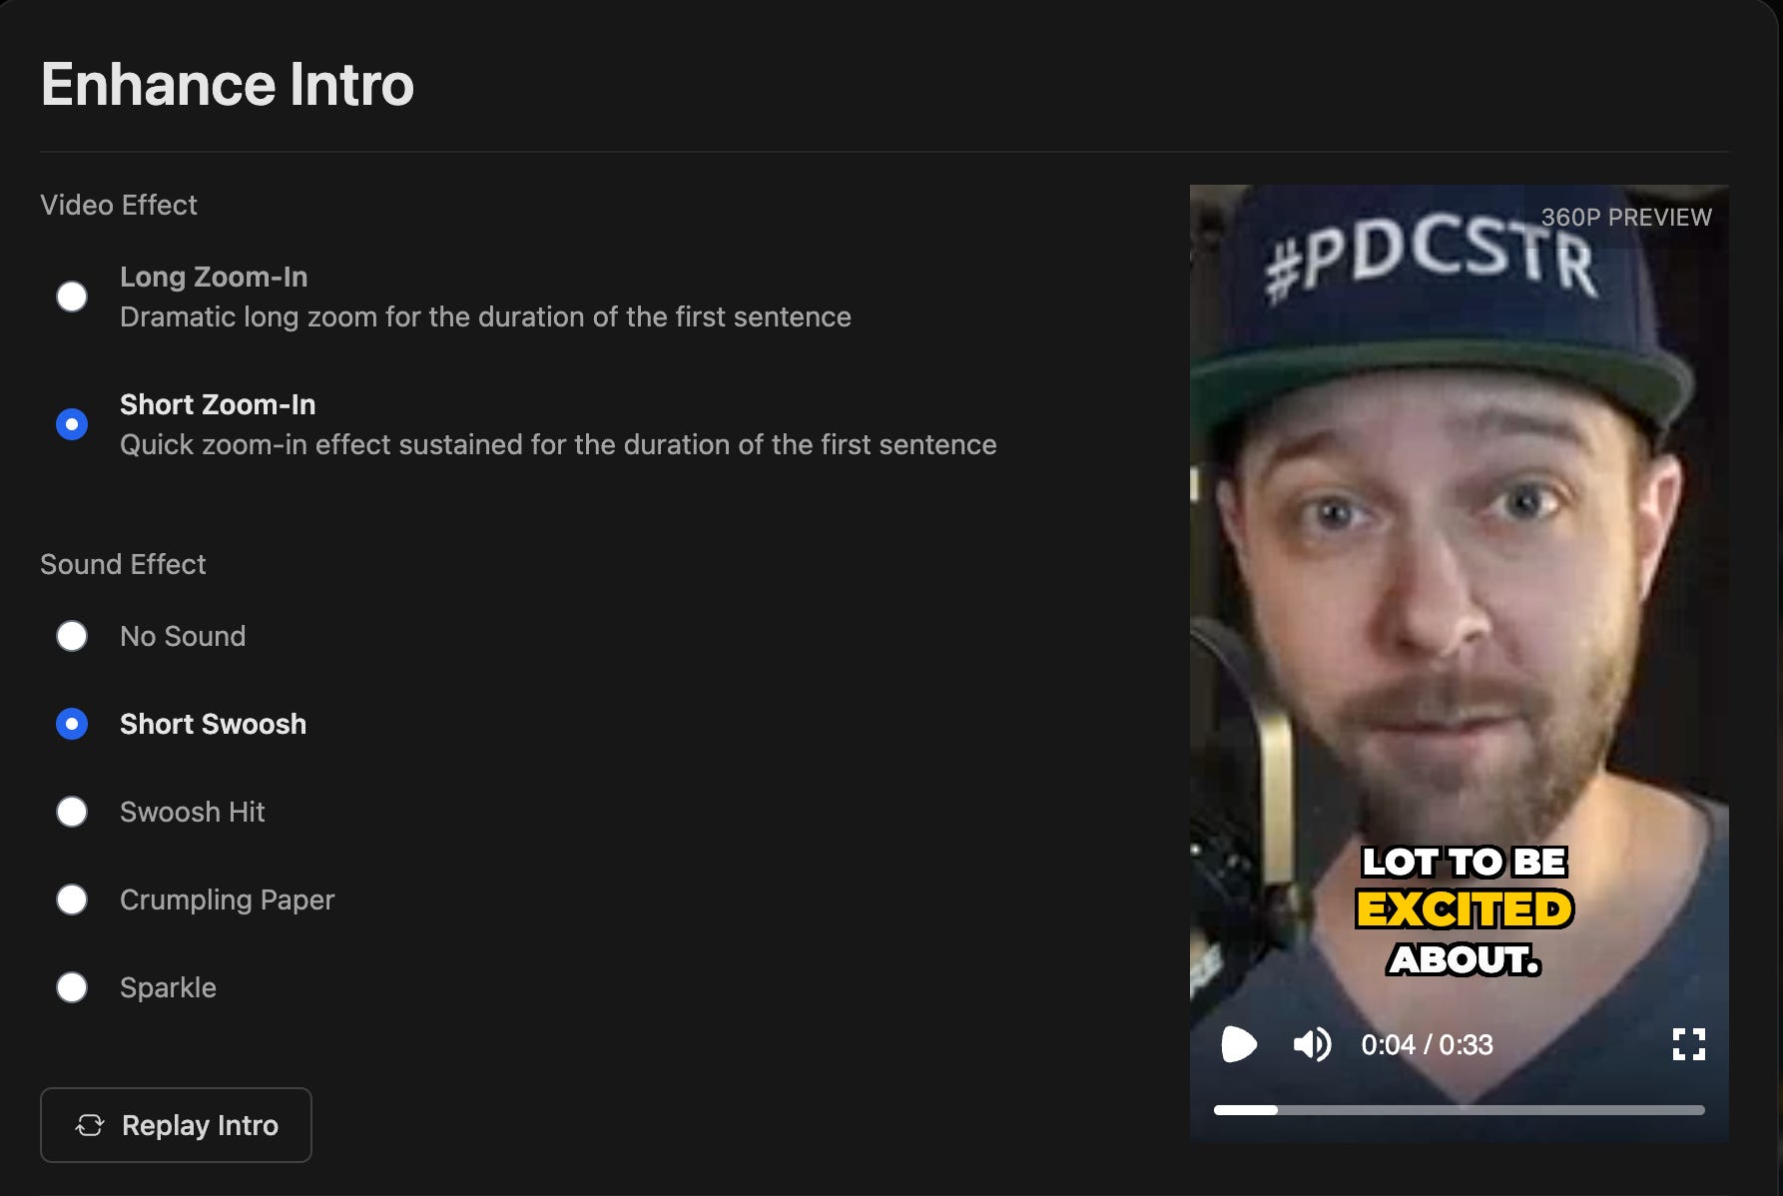Choose the Short Swoosh radio option
This screenshot has width=1783, height=1196.
click(x=72, y=724)
